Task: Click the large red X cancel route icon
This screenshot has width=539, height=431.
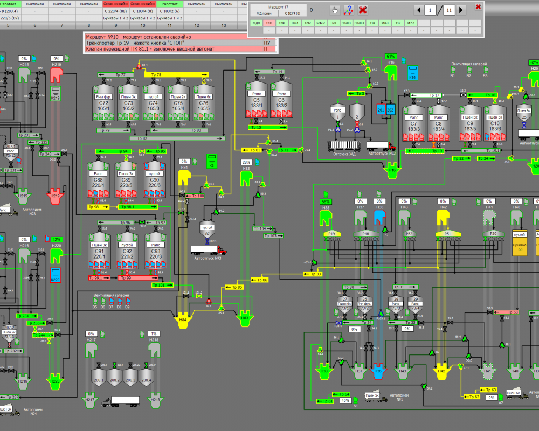Action: (x=363, y=10)
